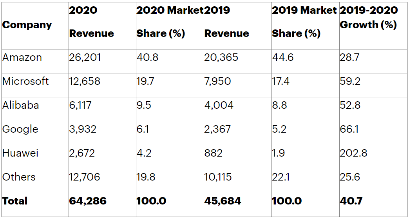Select the Google row label
This screenshot has width=409, height=219.
click(20, 129)
